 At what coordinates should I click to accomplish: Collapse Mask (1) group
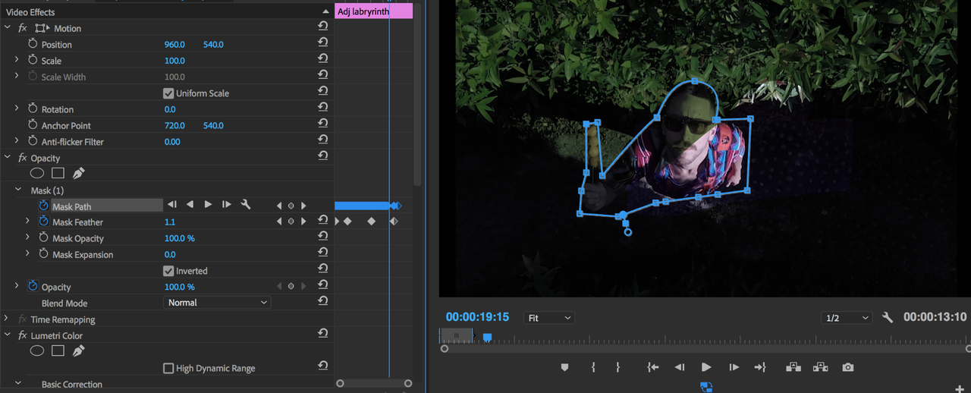tap(18, 190)
